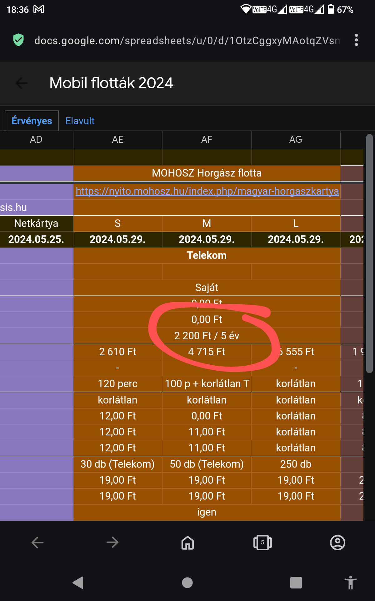Tap the Android recent apps square
Image resolution: width=375 pixels, height=601 pixels.
click(296, 583)
